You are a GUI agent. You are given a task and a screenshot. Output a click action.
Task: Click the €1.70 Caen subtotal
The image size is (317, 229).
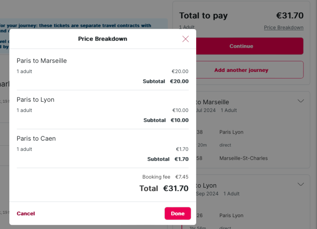click(x=181, y=159)
